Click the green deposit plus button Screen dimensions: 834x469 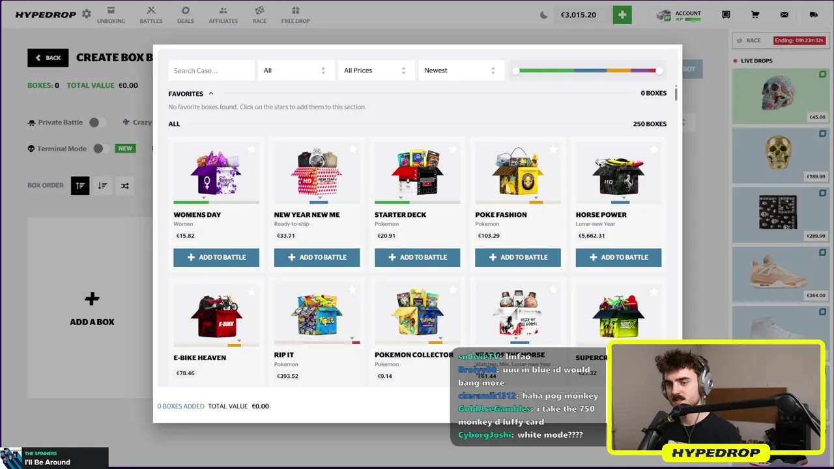coord(622,14)
